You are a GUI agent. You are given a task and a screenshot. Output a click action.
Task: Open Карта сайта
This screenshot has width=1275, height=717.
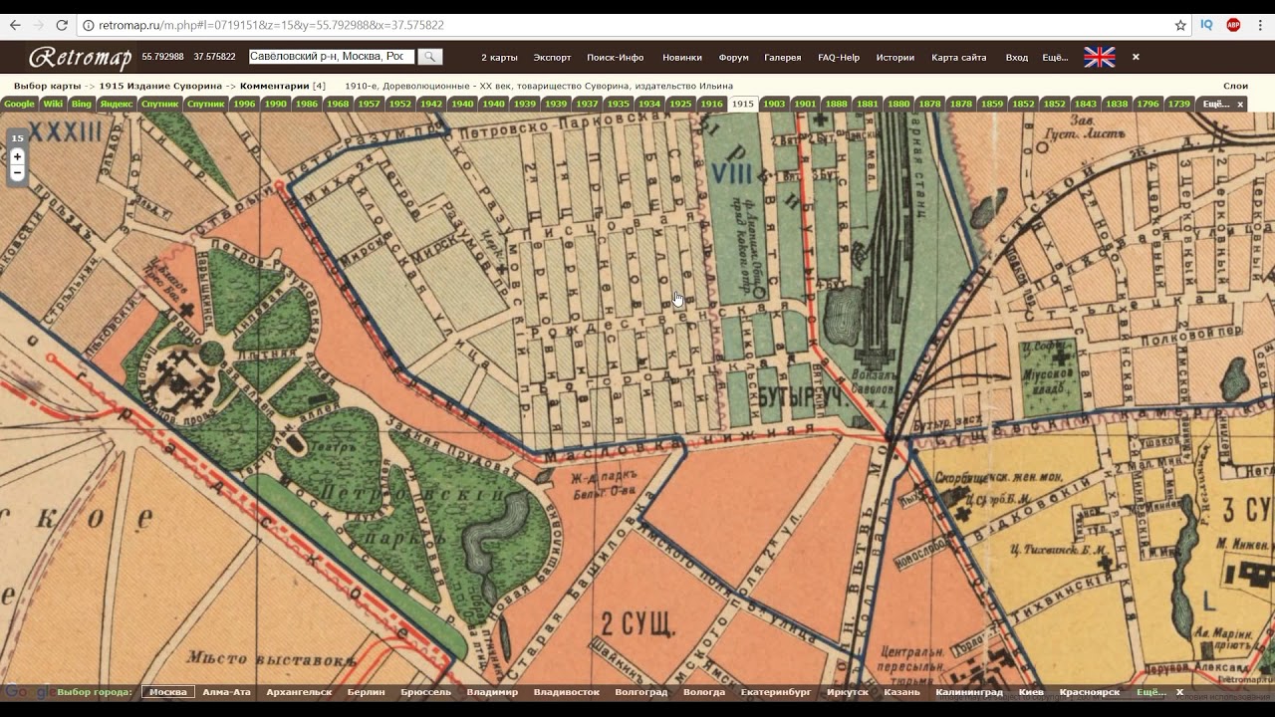coord(958,58)
